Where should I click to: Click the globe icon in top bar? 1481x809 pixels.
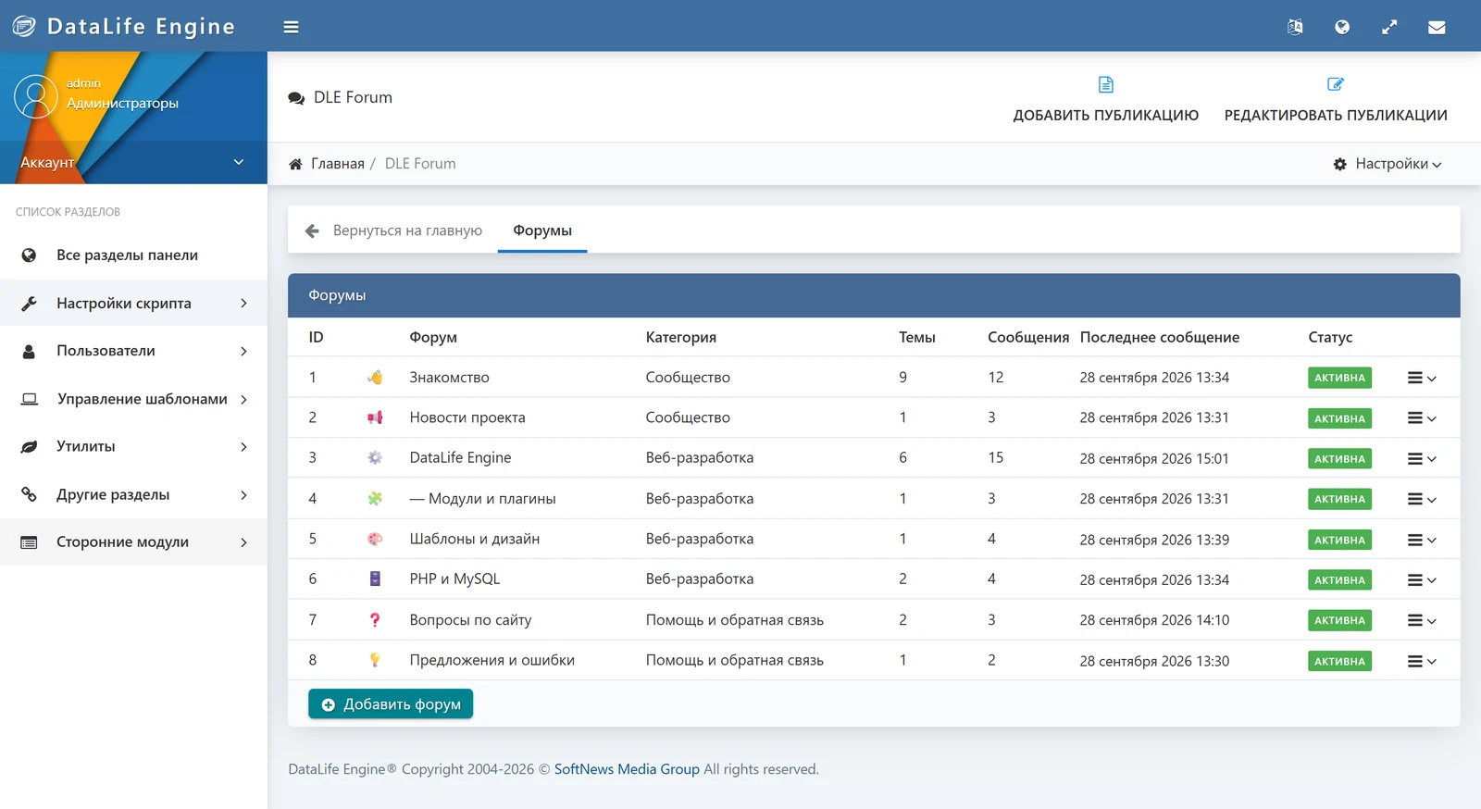1342,27
